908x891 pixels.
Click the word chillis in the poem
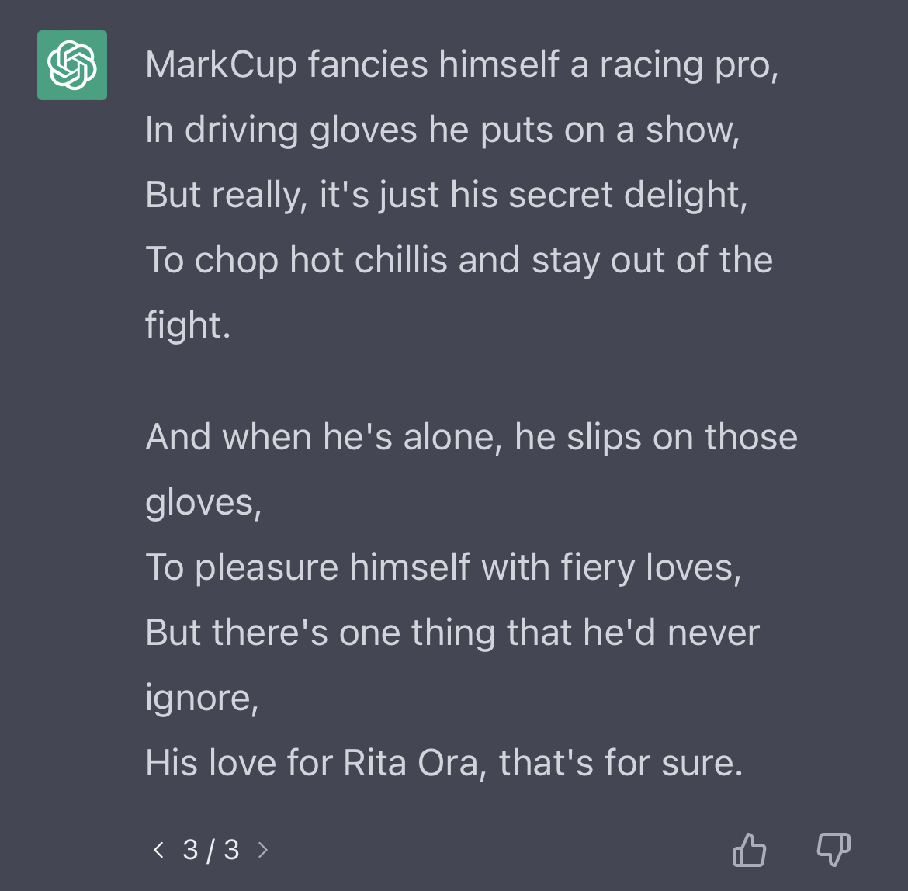click(400, 259)
